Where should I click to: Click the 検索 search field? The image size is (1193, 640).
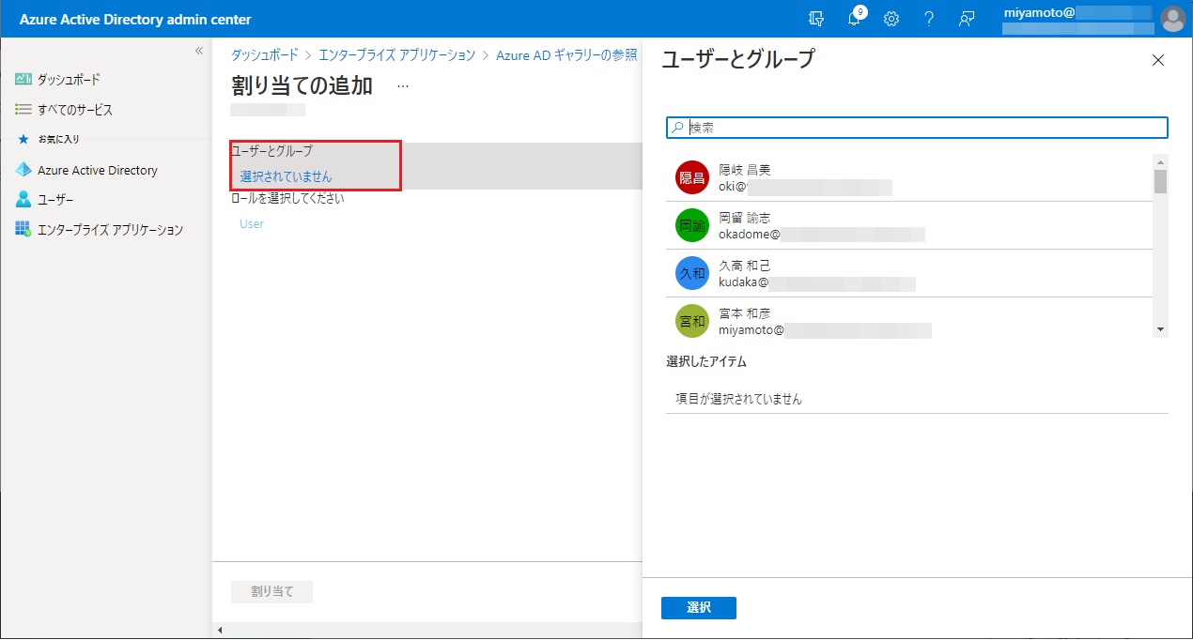pyautogui.click(x=925, y=128)
